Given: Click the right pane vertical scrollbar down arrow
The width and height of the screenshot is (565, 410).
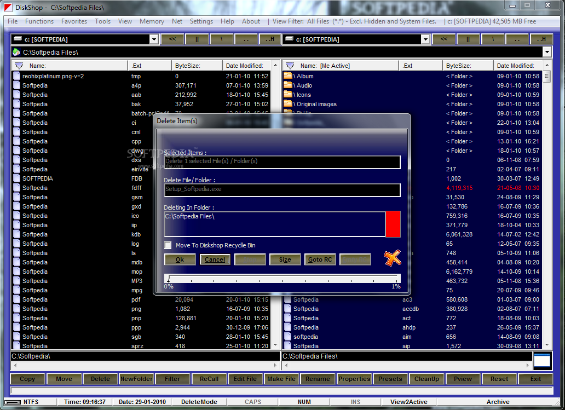Looking at the screenshot, I should [547, 345].
